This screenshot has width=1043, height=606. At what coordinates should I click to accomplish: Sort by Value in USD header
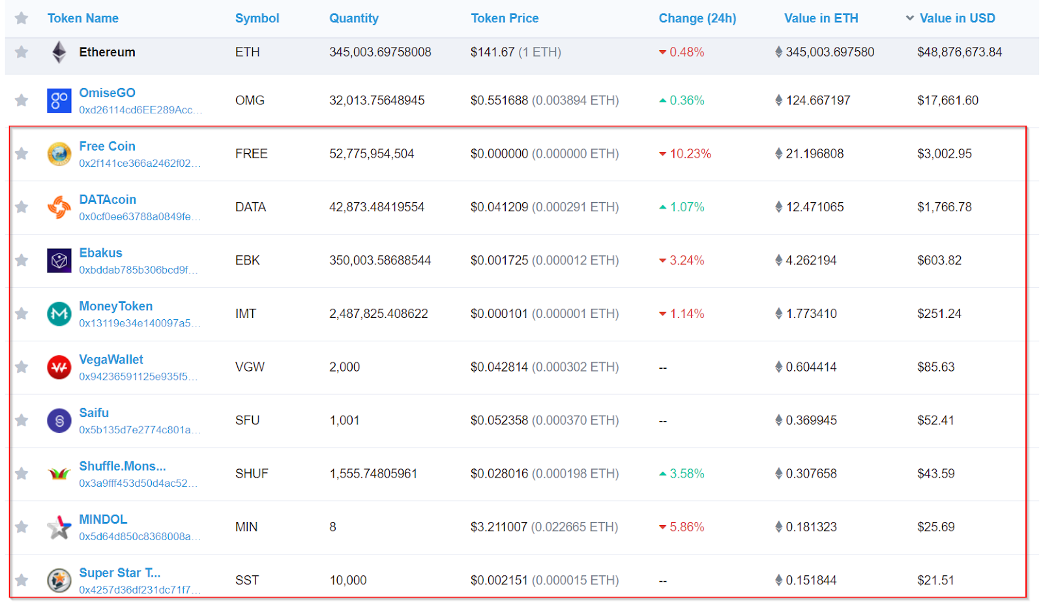[x=958, y=18]
